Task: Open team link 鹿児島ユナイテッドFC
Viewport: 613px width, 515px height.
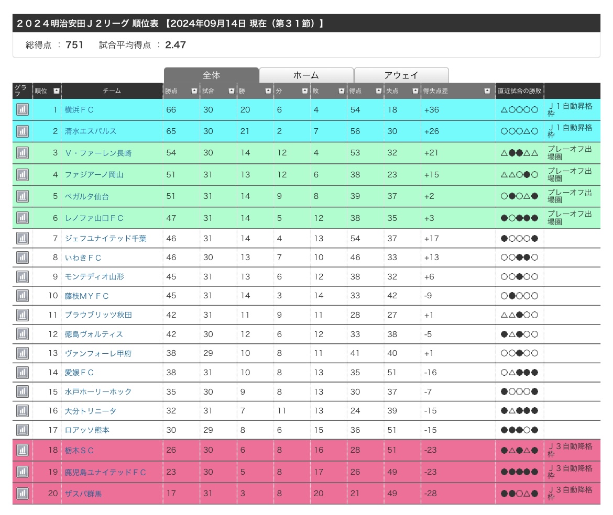Action: (x=105, y=472)
